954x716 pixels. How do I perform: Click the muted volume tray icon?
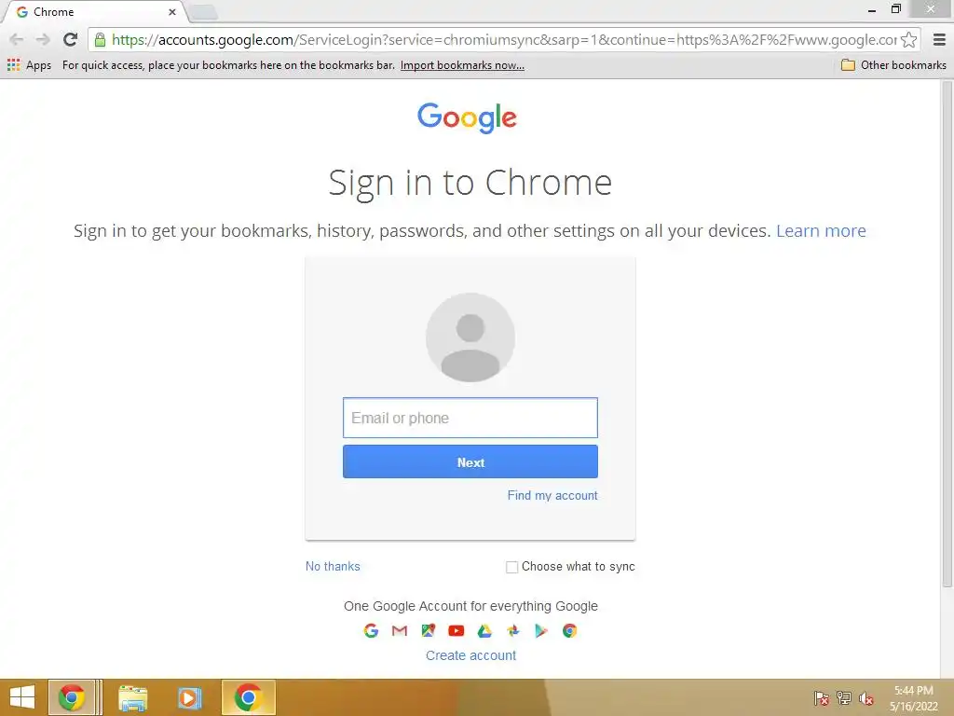point(866,698)
